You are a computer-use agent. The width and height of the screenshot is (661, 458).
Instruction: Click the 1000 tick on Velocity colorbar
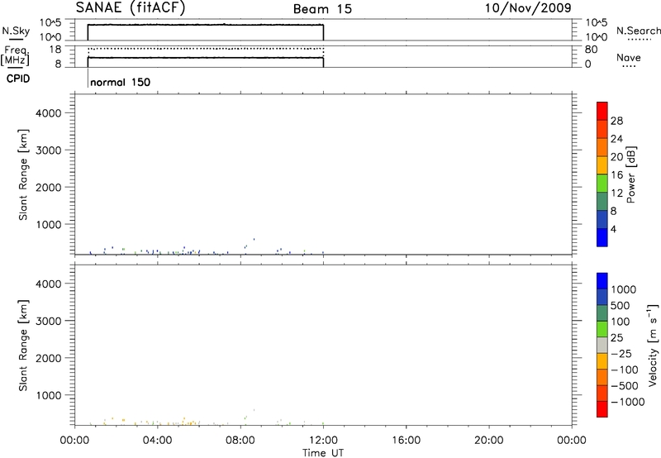click(623, 289)
